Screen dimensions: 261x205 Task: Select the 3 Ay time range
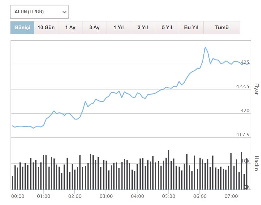click(x=94, y=28)
